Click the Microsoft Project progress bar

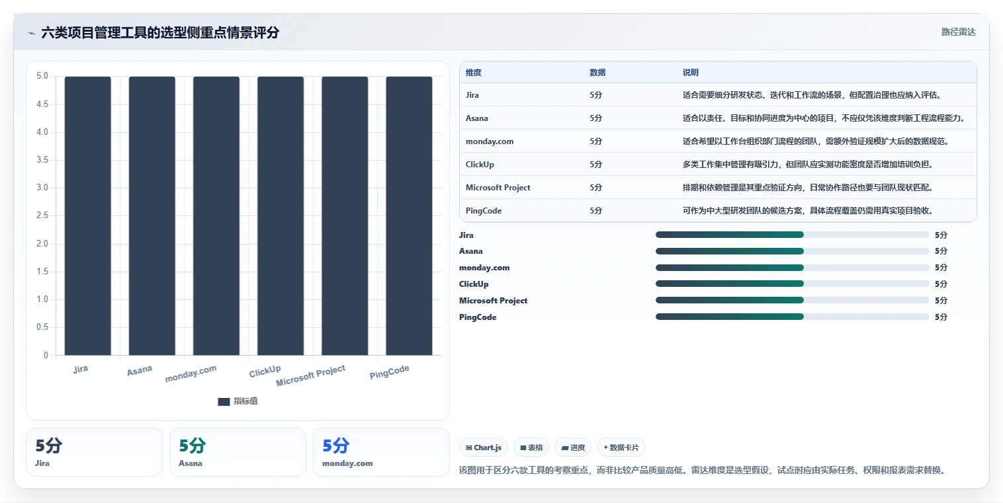(793, 300)
